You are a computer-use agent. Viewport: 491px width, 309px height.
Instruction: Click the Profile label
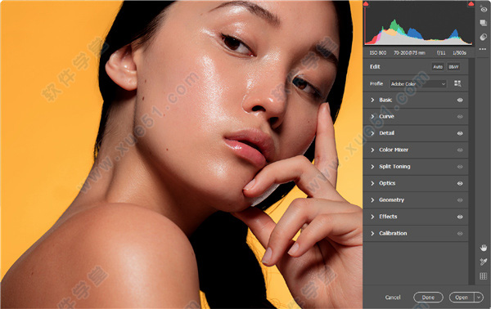click(x=376, y=83)
